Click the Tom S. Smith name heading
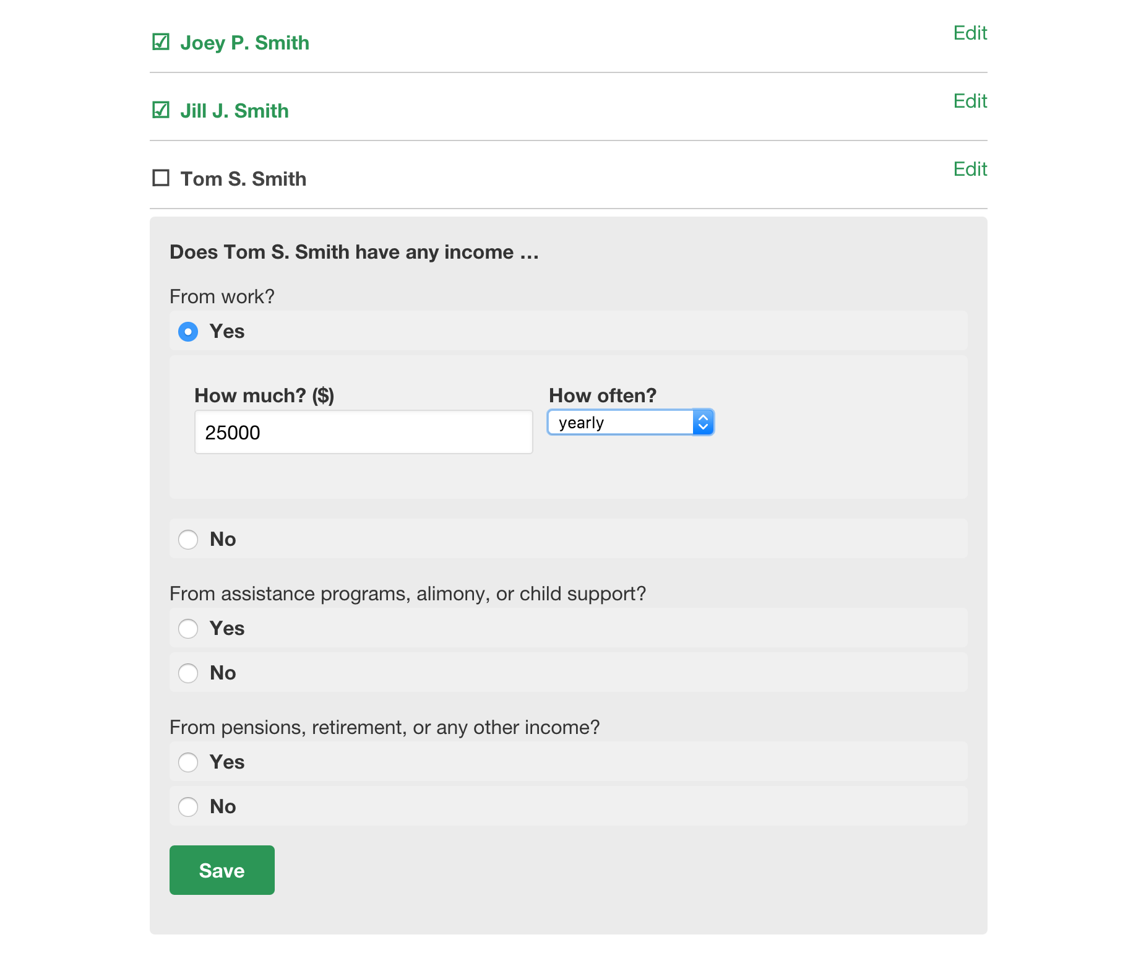The width and height of the screenshot is (1141, 958). pyautogui.click(x=243, y=179)
